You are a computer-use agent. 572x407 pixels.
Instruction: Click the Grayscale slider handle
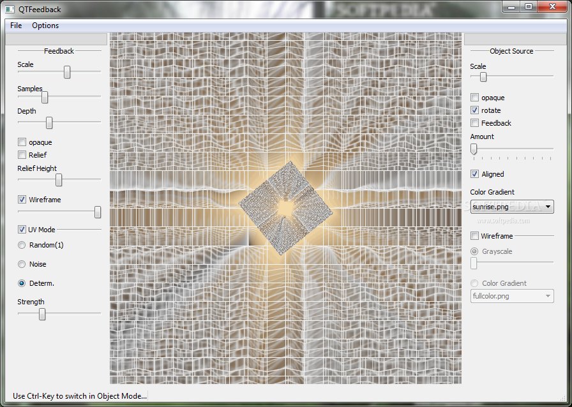click(x=474, y=263)
